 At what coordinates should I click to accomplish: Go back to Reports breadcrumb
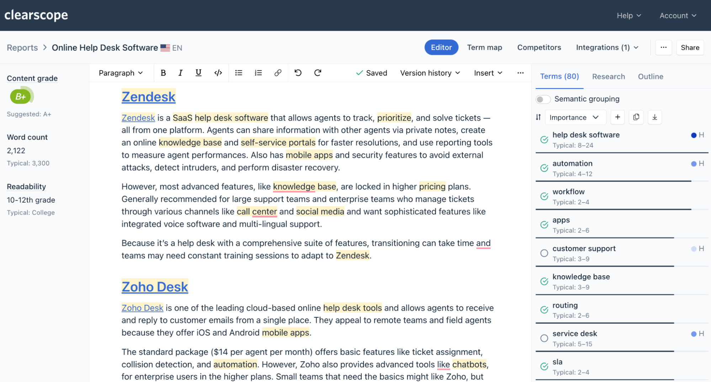pyautogui.click(x=22, y=48)
